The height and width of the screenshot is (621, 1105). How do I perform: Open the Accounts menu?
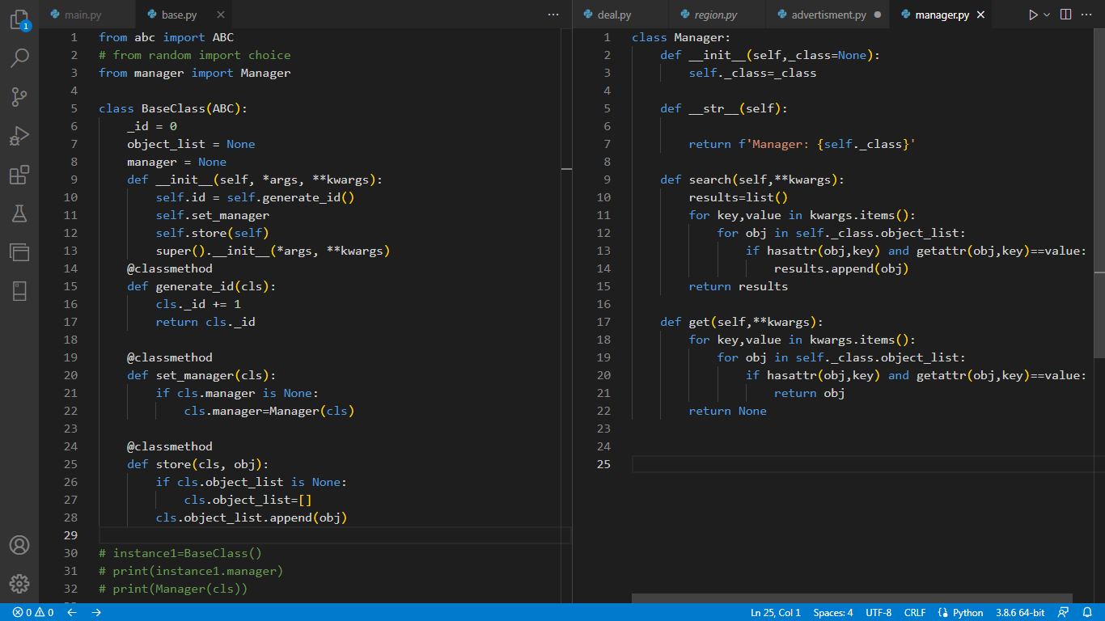(19, 545)
